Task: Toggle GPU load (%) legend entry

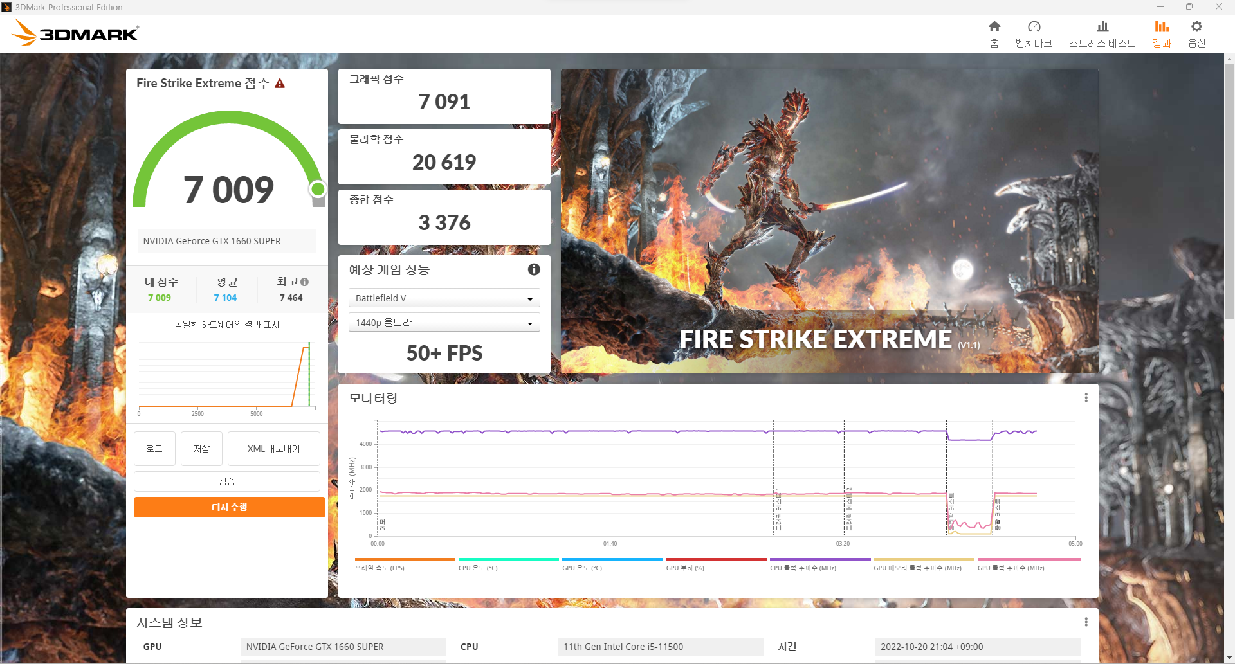Action: [716, 564]
